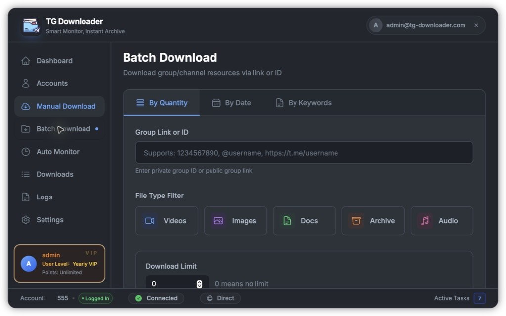This screenshot has height=316, width=506.
Task: Open Batch Download from the sidebar
Action: click(59, 129)
